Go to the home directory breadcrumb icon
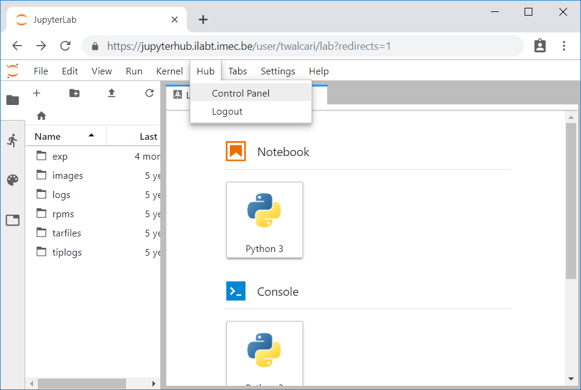The height and width of the screenshot is (390, 581). (x=41, y=116)
